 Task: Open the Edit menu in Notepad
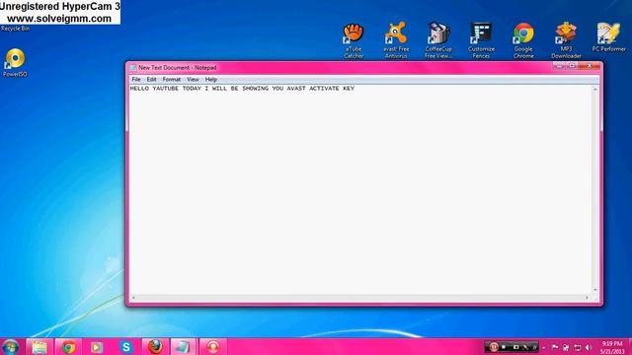coord(151,79)
